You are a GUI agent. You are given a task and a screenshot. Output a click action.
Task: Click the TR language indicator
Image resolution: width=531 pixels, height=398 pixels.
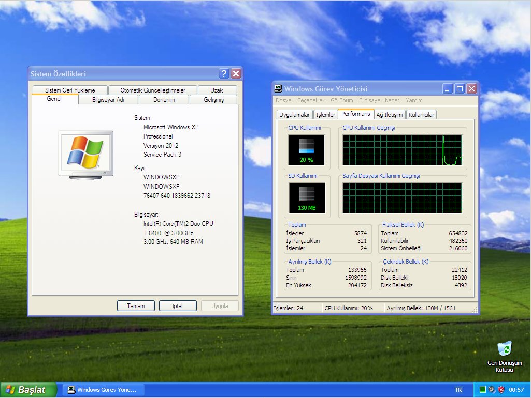coord(458,390)
